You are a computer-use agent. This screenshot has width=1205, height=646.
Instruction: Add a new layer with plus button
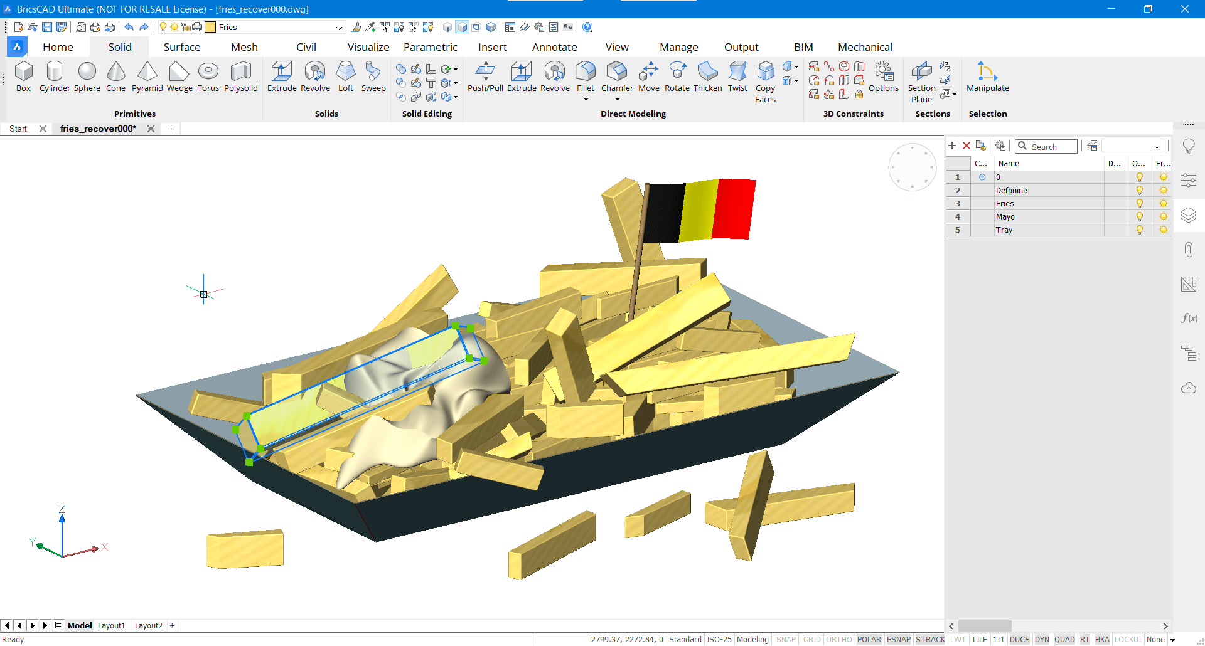point(952,146)
